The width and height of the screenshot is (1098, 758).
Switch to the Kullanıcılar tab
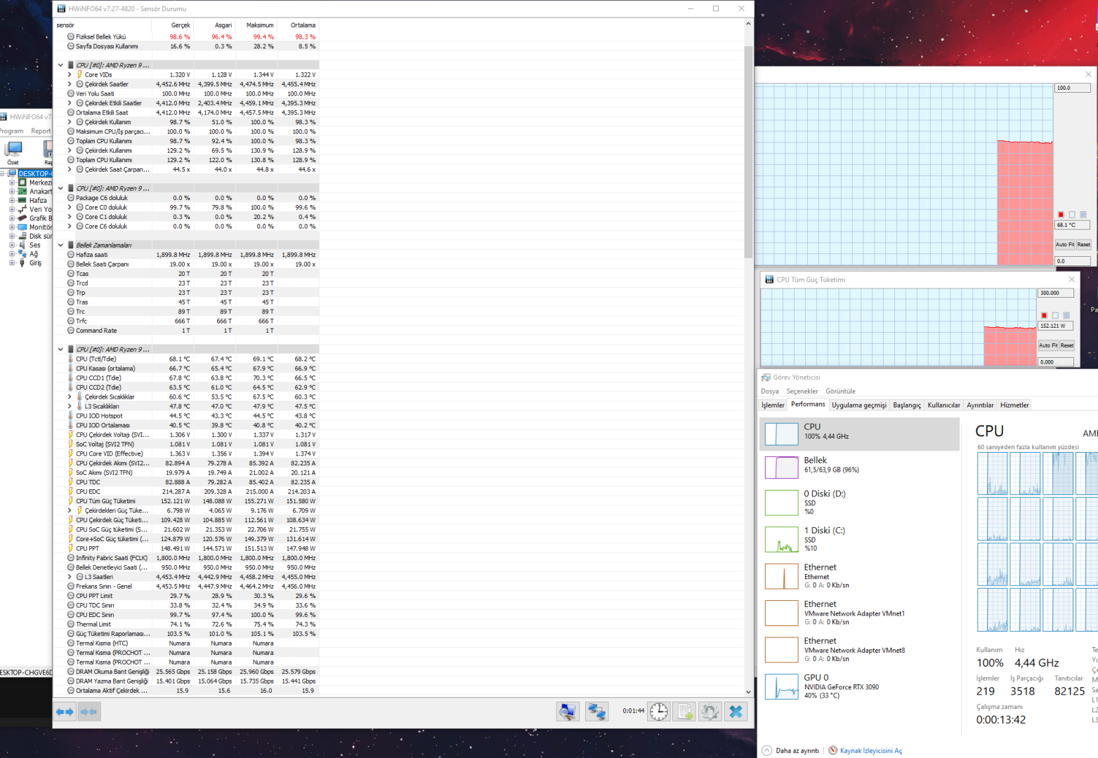pyautogui.click(x=943, y=405)
